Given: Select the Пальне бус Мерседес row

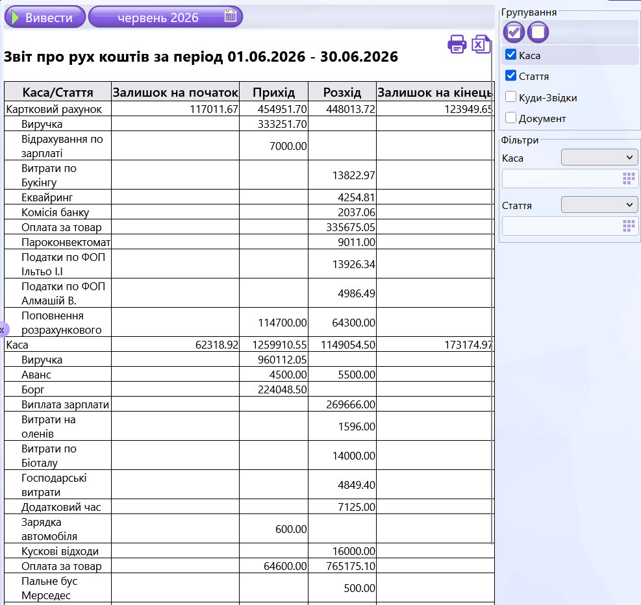Looking at the screenshot, I should click(249, 588).
